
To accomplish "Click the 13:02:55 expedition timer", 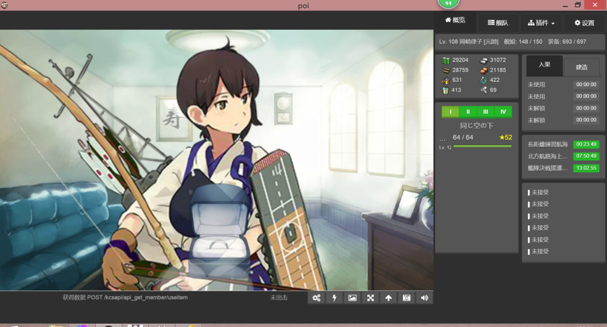I will click(x=586, y=168).
